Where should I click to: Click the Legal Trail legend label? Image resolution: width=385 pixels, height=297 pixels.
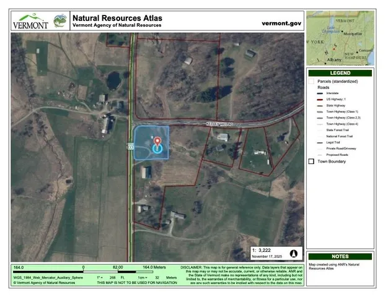(333, 142)
